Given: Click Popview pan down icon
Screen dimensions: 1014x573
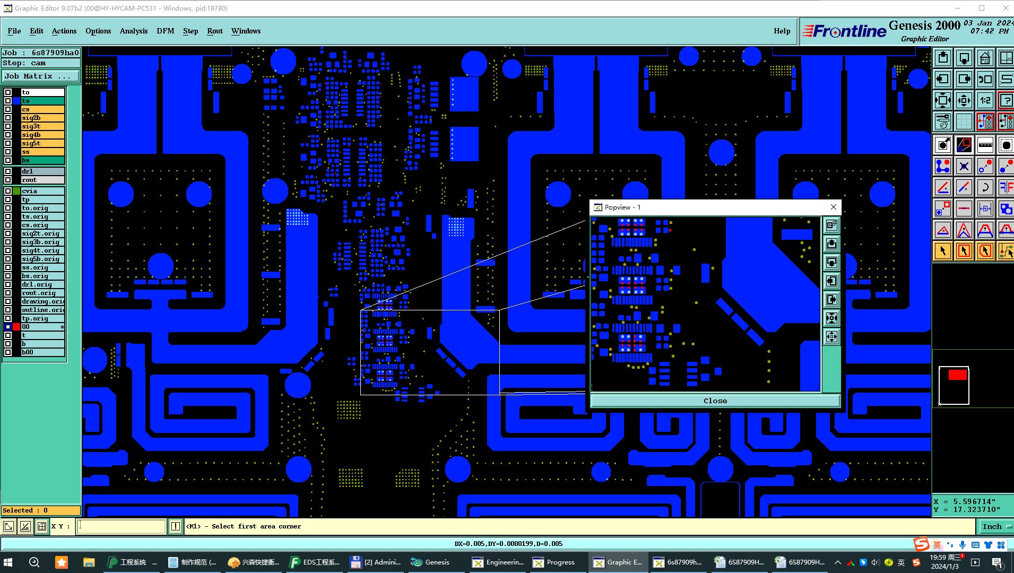Looking at the screenshot, I should [831, 263].
